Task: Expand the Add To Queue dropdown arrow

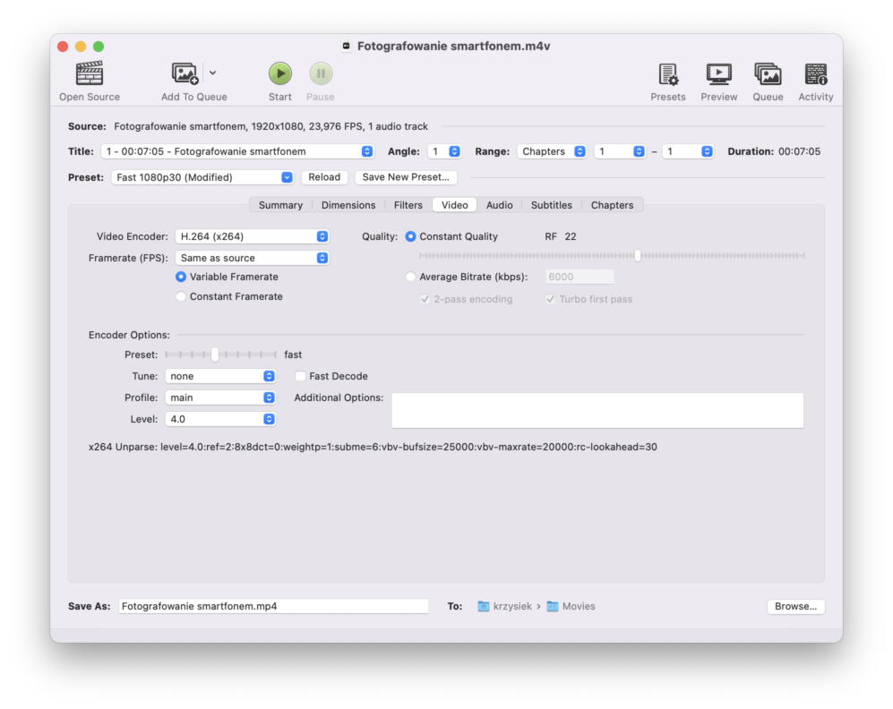Action: 213,73
